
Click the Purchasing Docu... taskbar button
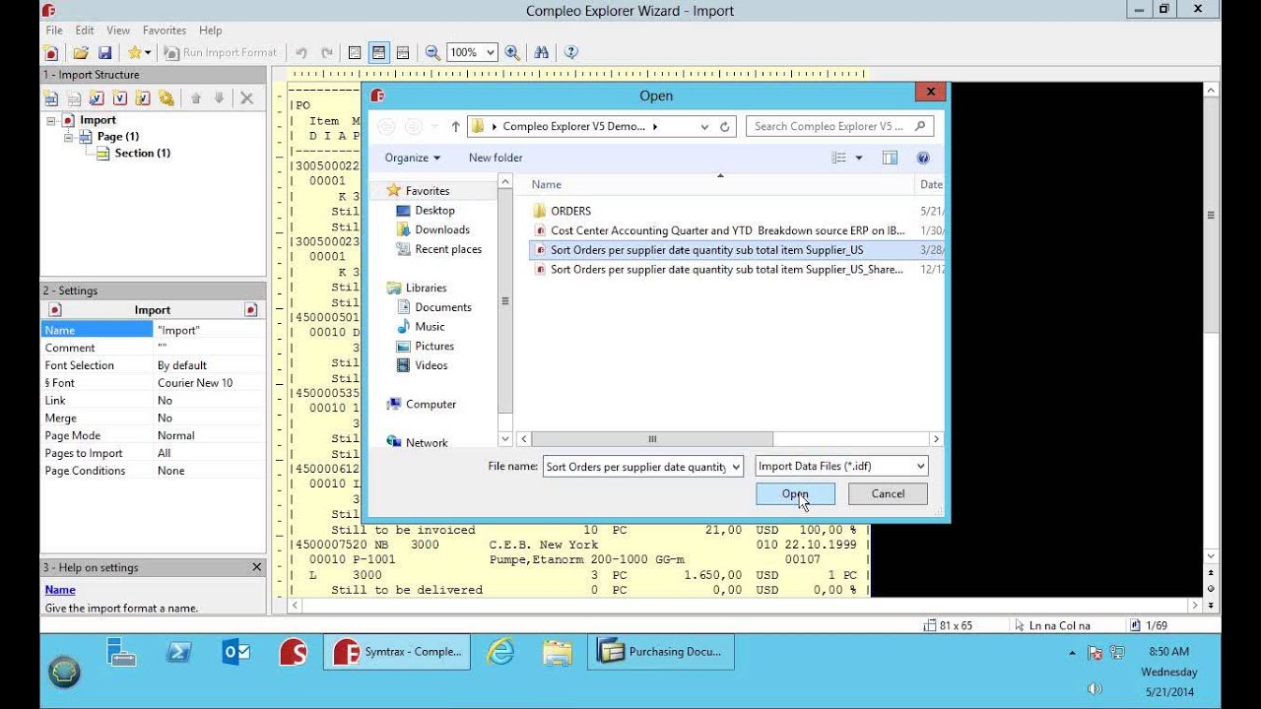[x=662, y=652]
